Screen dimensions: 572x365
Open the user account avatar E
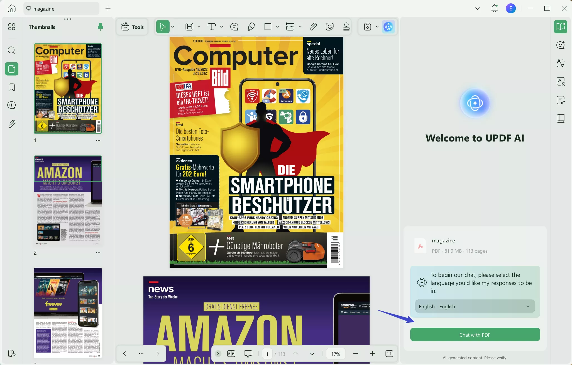[x=511, y=9]
